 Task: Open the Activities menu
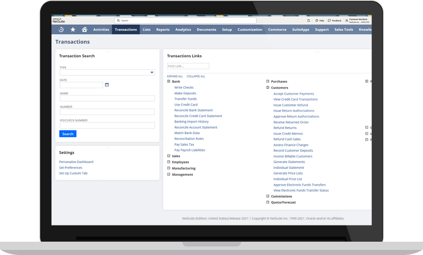[101, 30]
